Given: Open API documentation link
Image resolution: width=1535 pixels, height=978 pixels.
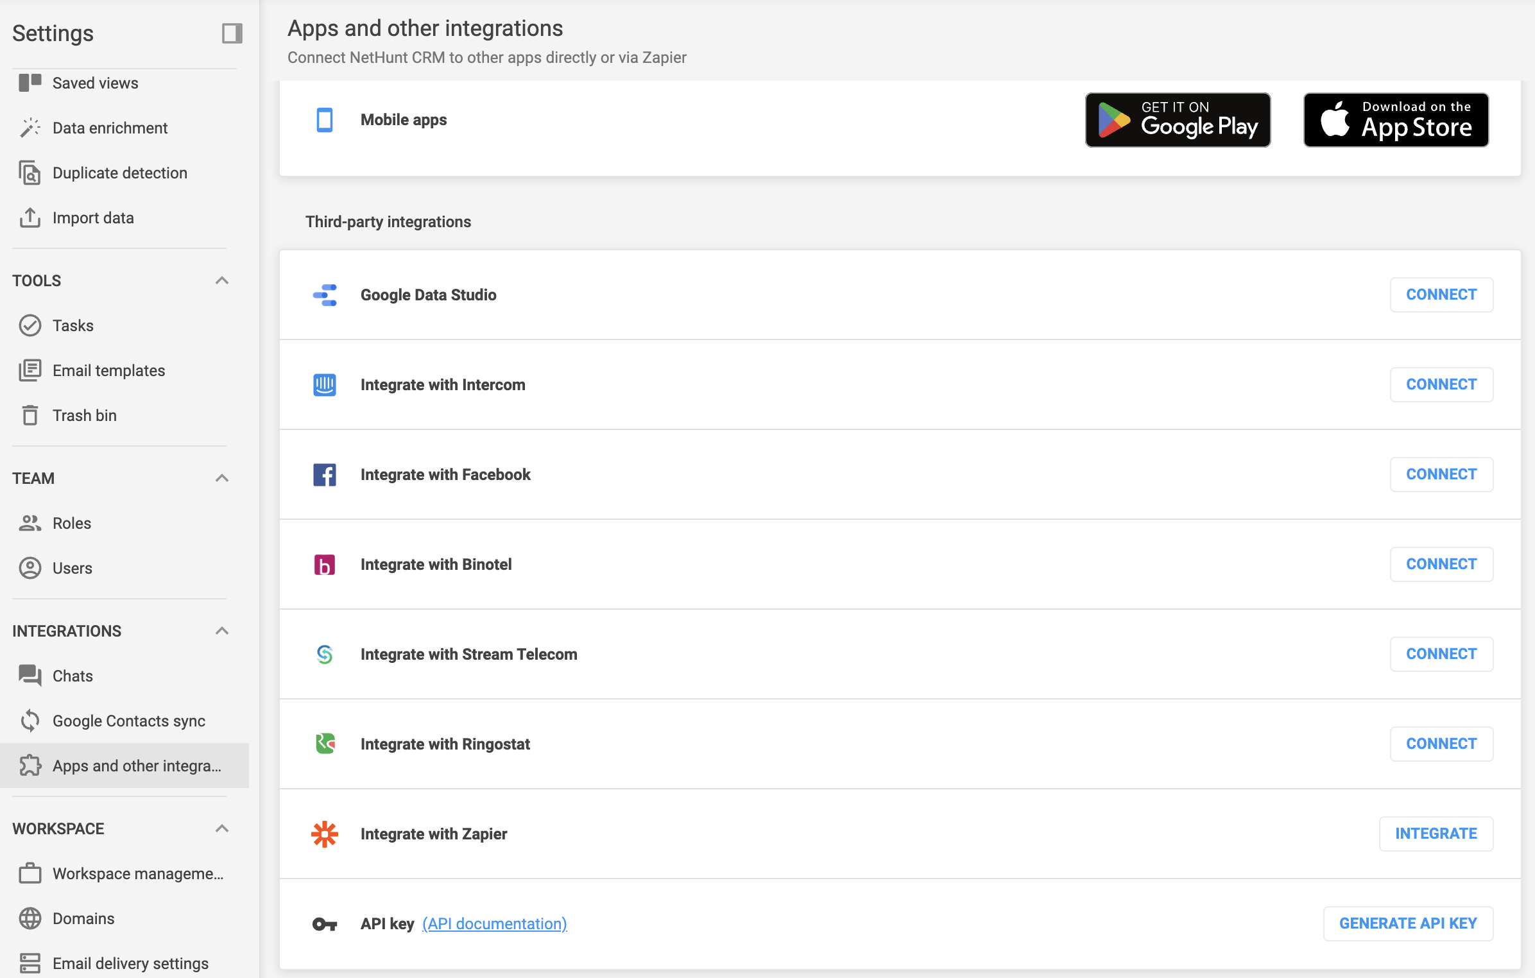Looking at the screenshot, I should point(495,923).
